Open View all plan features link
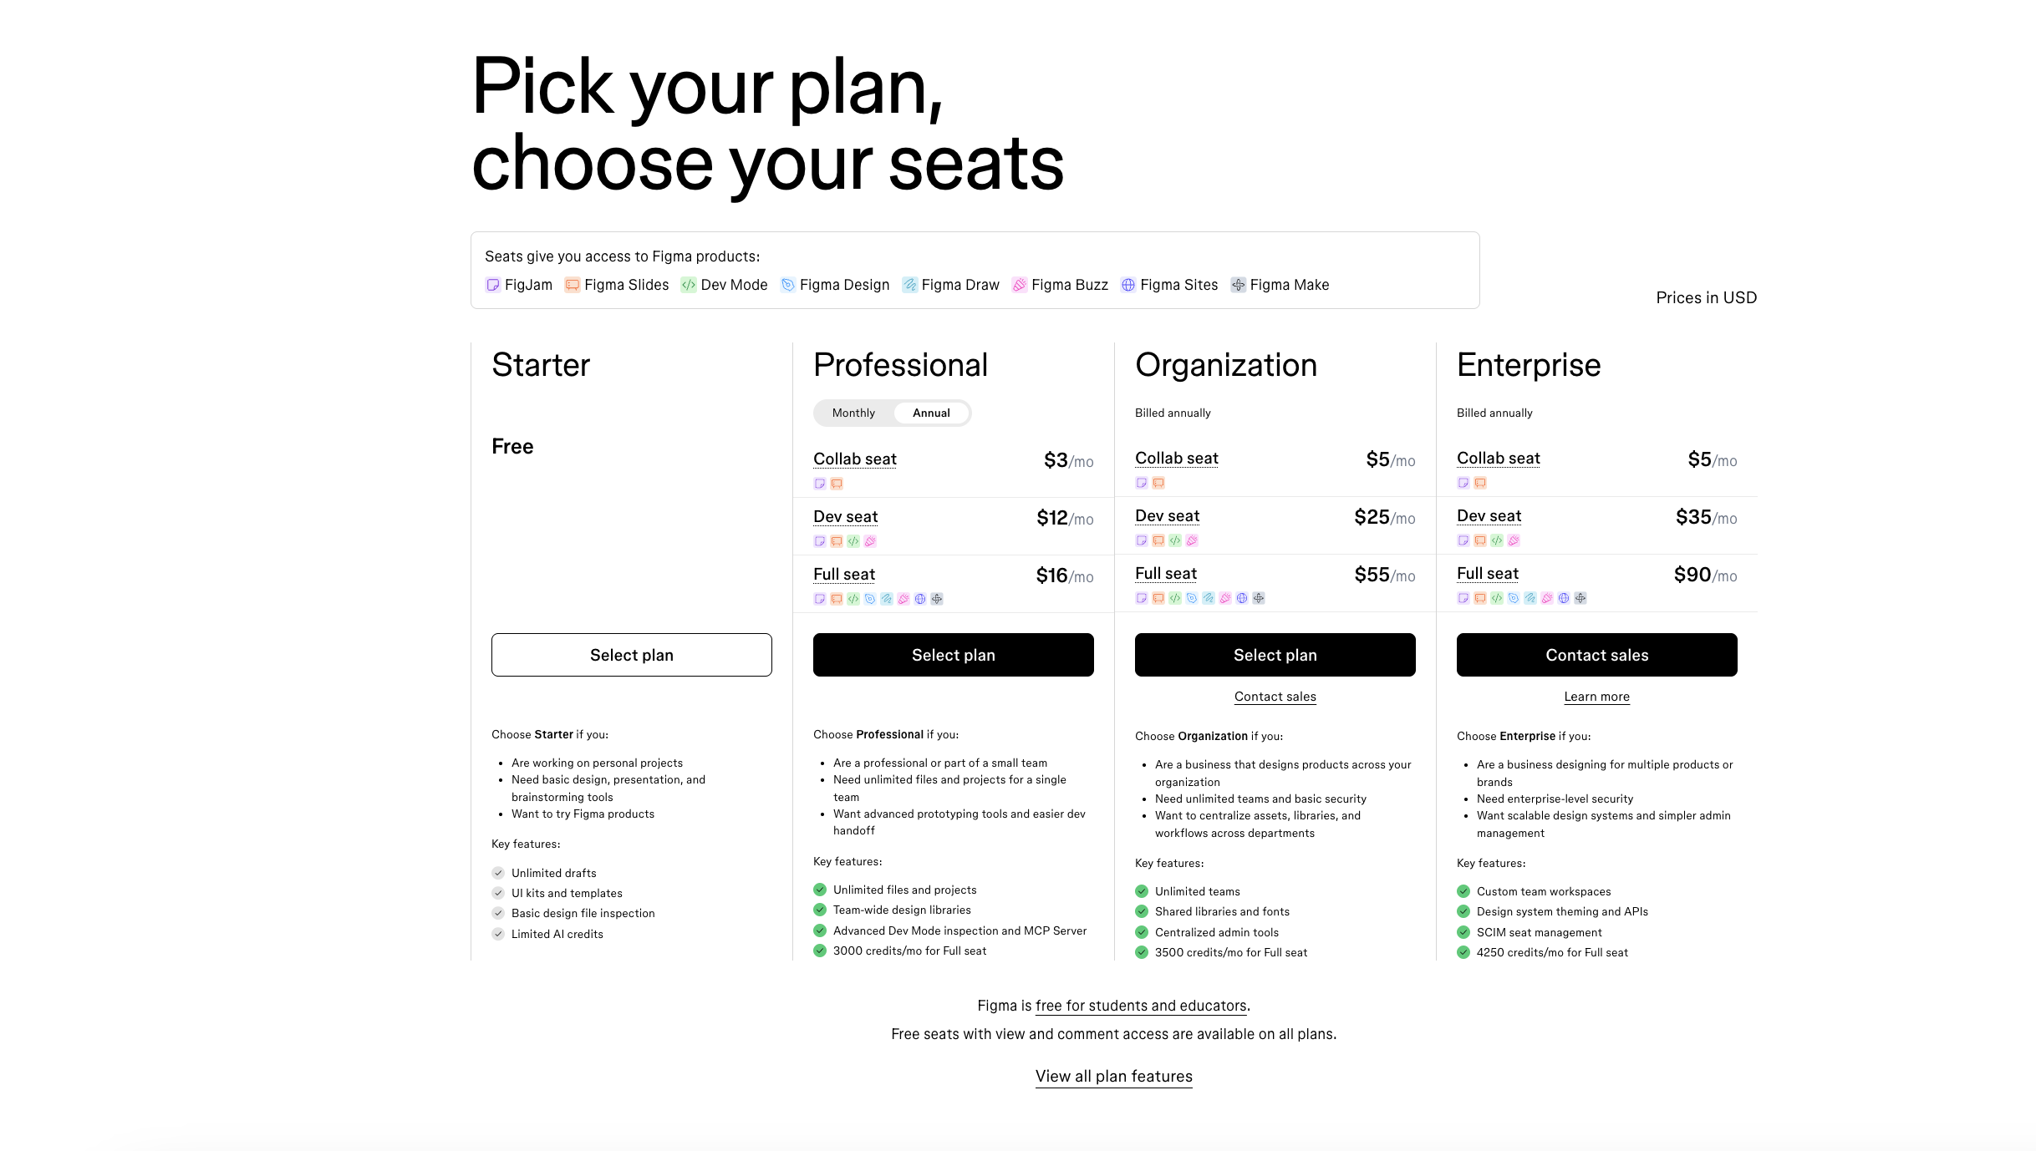 [x=1113, y=1076]
